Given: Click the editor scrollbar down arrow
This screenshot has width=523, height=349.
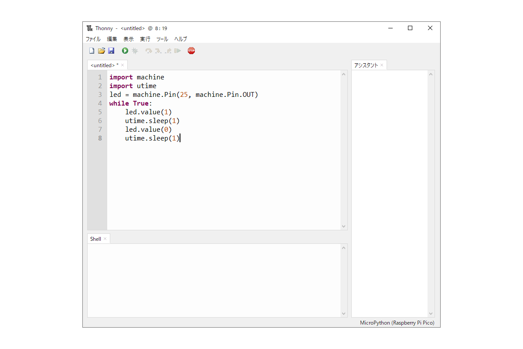Looking at the screenshot, I should pos(343,226).
